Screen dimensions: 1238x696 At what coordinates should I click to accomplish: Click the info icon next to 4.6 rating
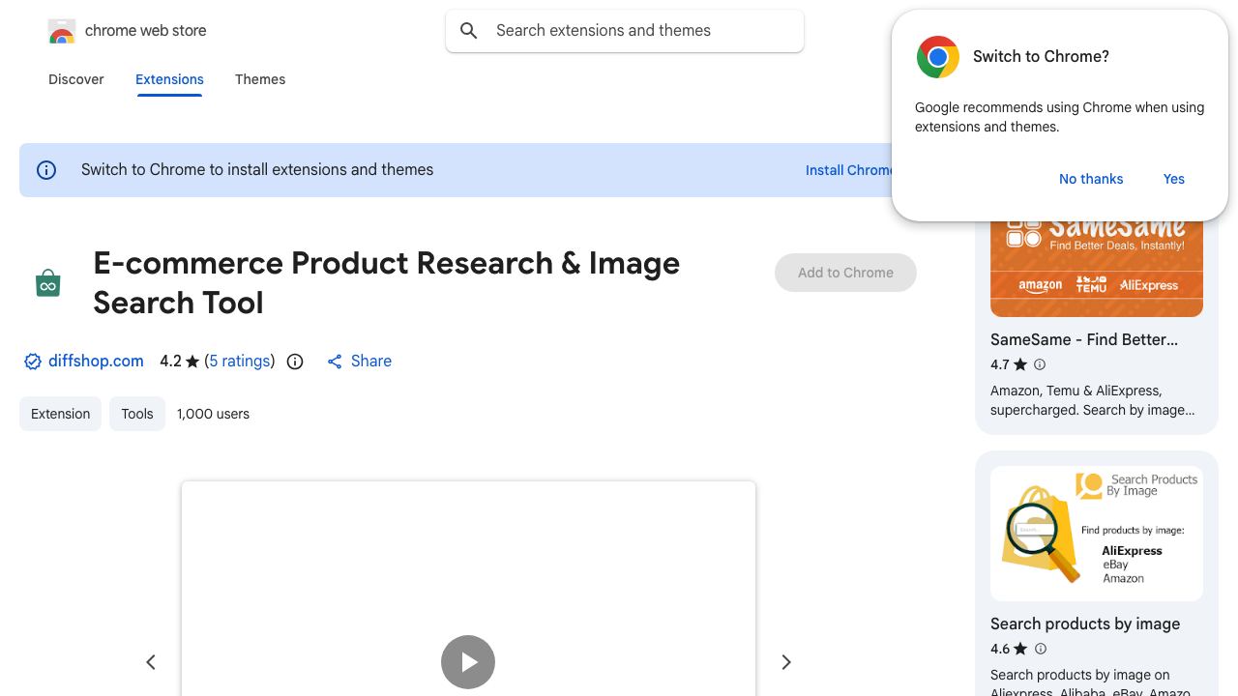1040,649
